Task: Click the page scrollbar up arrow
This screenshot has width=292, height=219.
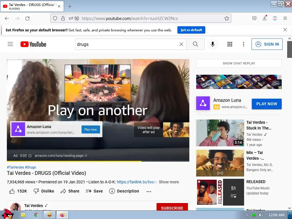Action: coord(289,38)
